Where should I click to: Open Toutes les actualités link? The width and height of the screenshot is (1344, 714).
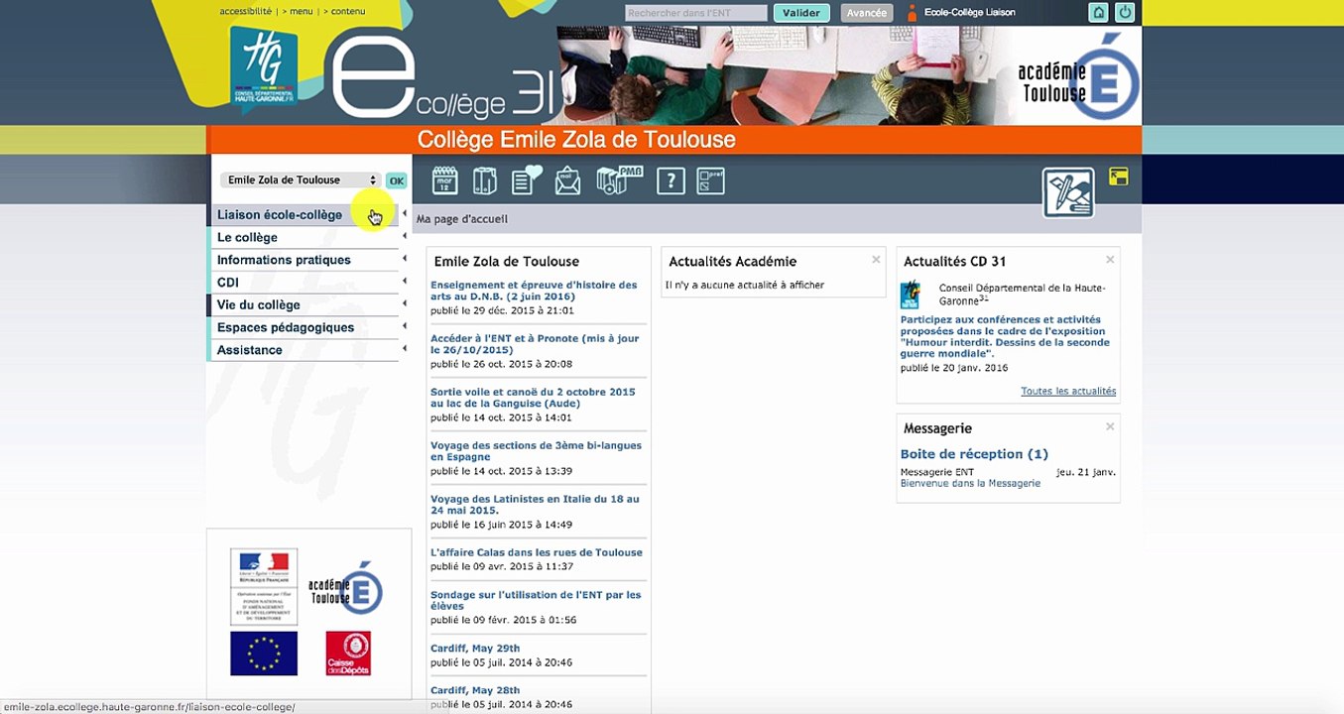[1068, 391]
